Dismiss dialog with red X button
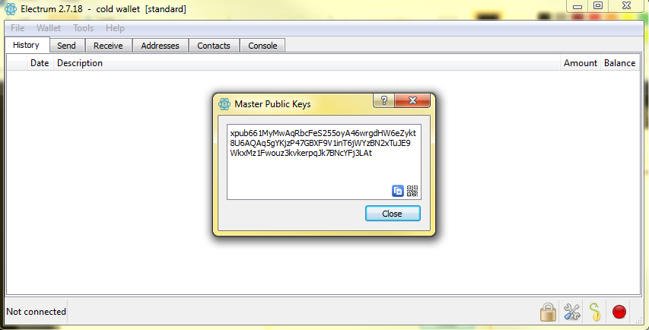The width and height of the screenshot is (649, 330). [x=412, y=100]
